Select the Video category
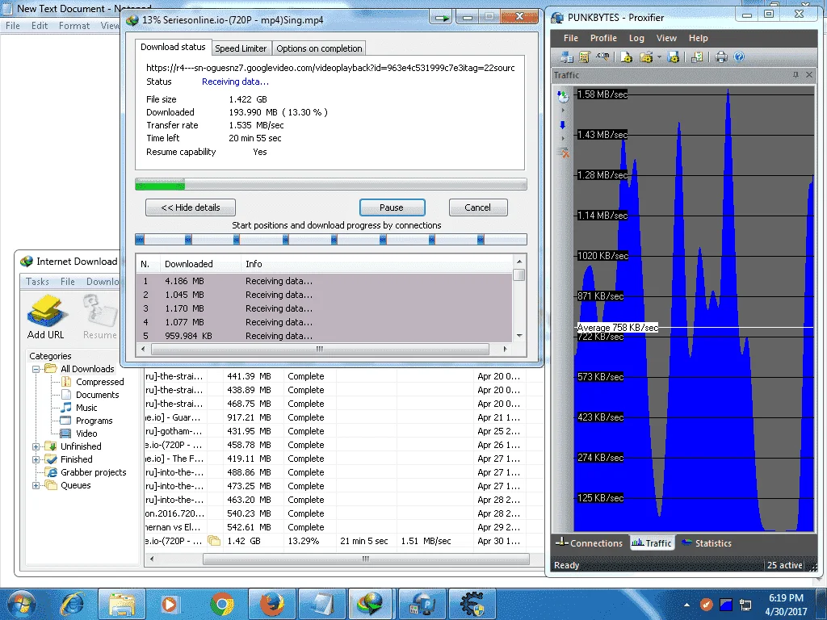Viewport: 827px width, 620px height. click(x=86, y=434)
